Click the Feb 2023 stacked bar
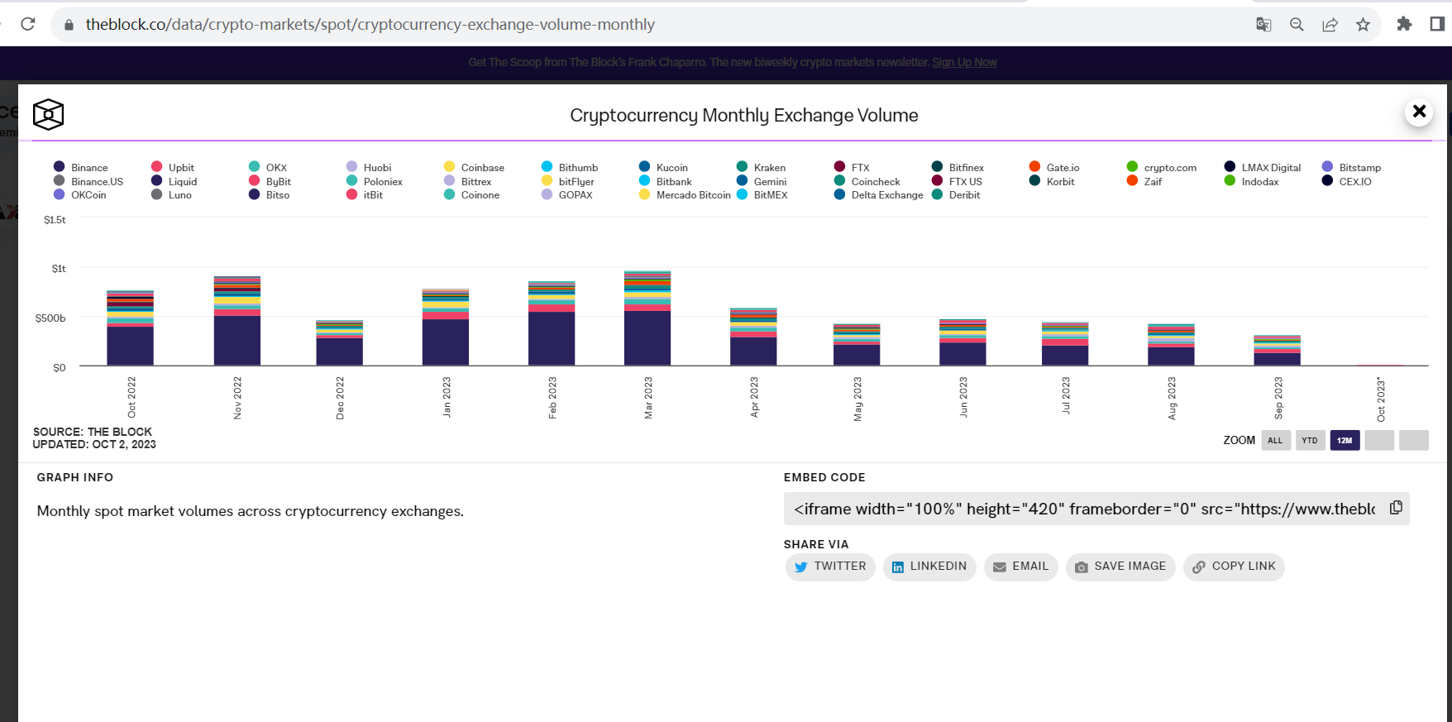 (x=552, y=323)
